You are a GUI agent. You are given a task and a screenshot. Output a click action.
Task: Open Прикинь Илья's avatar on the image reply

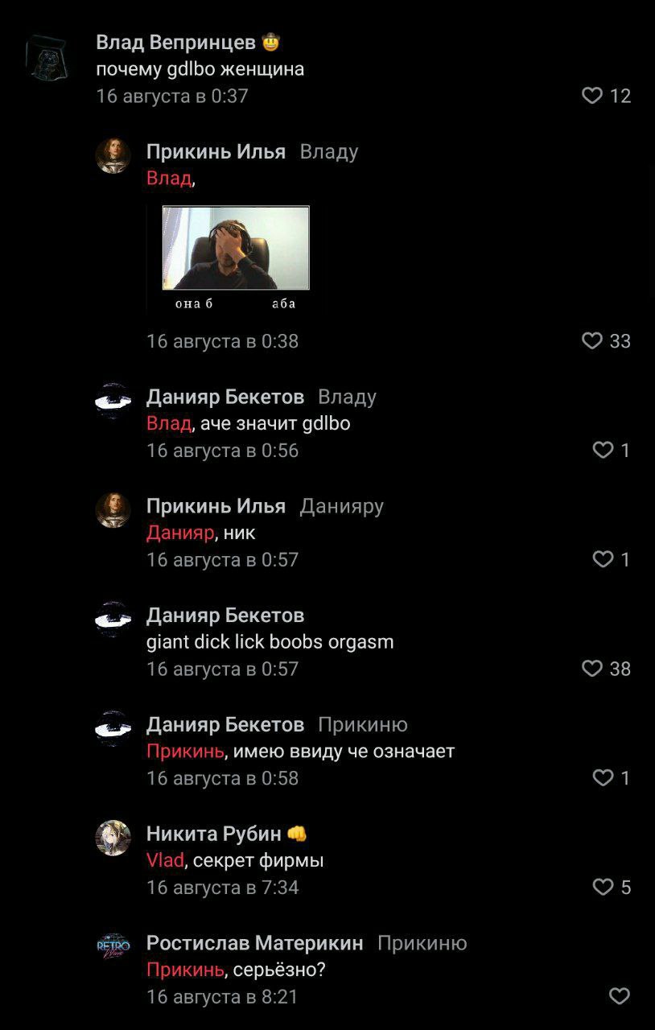click(x=113, y=155)
